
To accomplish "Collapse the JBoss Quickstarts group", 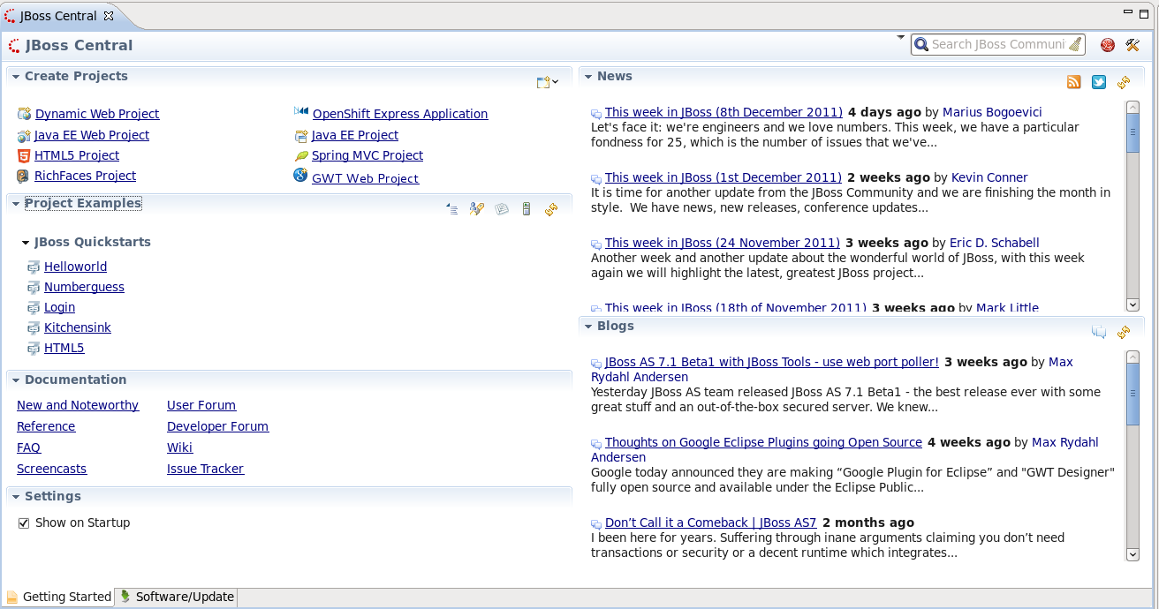I will 26,243.
